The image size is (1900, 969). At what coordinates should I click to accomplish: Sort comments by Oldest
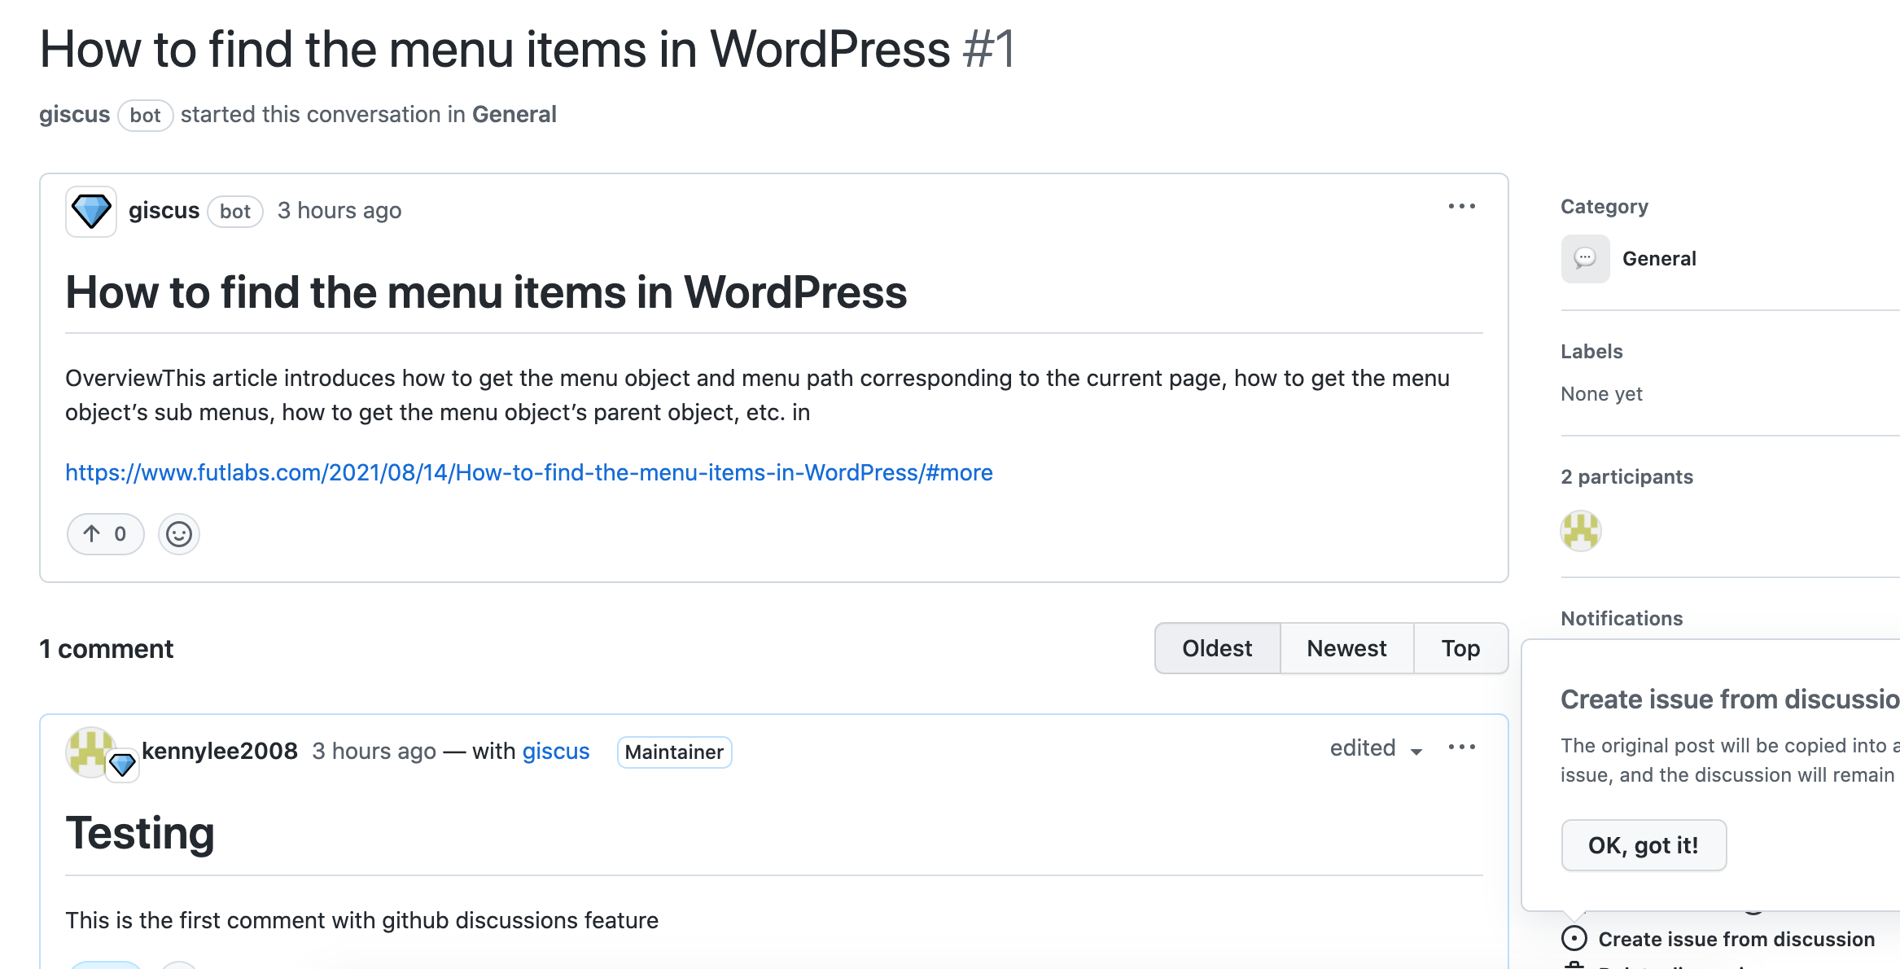pyautogui.click(x=1217, y=648)
